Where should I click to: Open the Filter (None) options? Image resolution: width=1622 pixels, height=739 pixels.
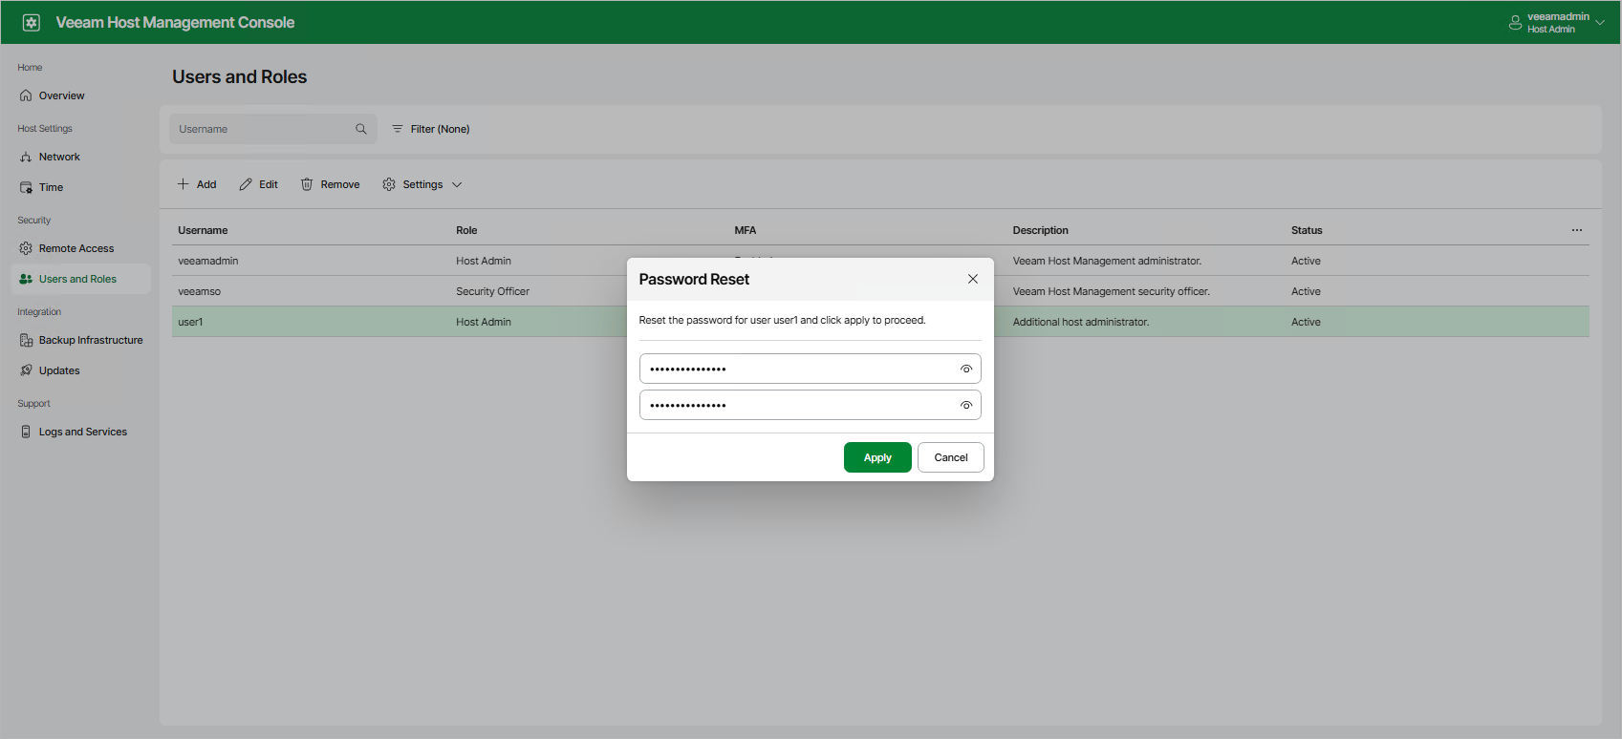coord(430,129)
